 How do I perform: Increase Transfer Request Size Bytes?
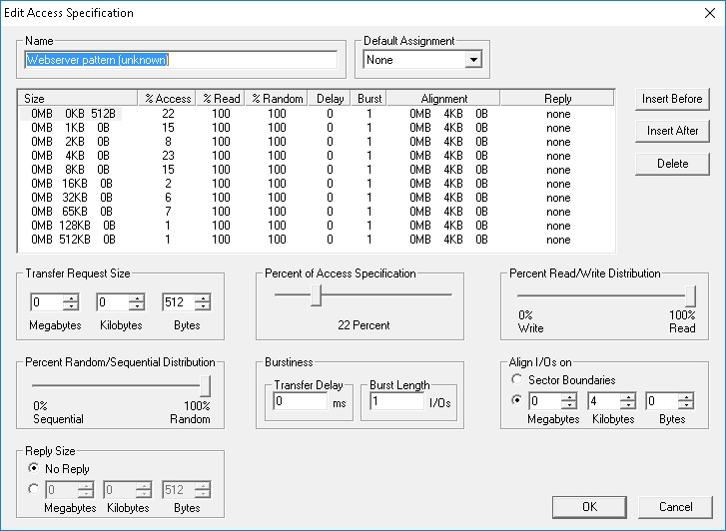203,298
